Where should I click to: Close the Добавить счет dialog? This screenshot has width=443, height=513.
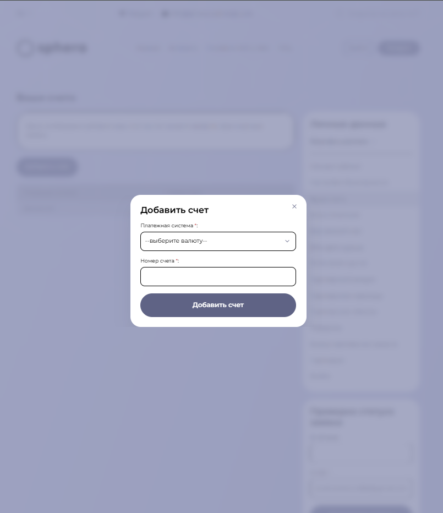(294, 206)
